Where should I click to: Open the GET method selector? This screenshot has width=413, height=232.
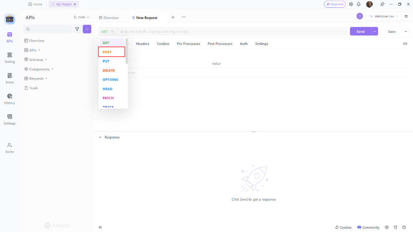pos(108,31)
